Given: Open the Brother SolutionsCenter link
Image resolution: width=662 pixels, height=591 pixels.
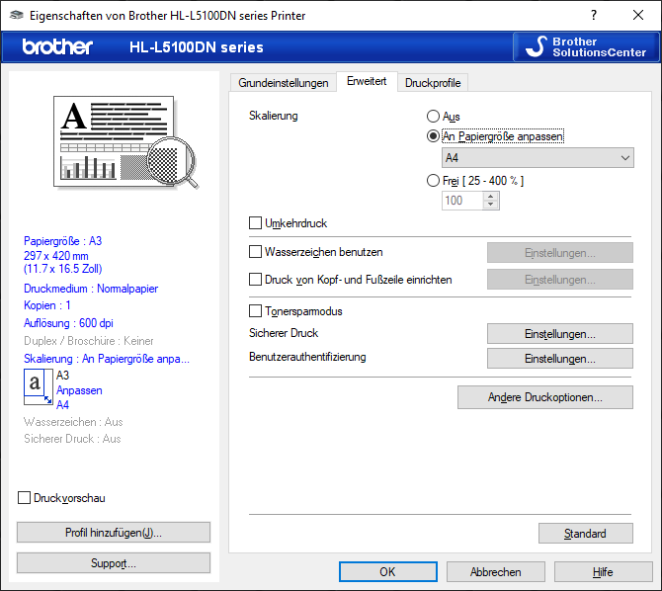Looking at the screenshot, I should coord(586,46).
